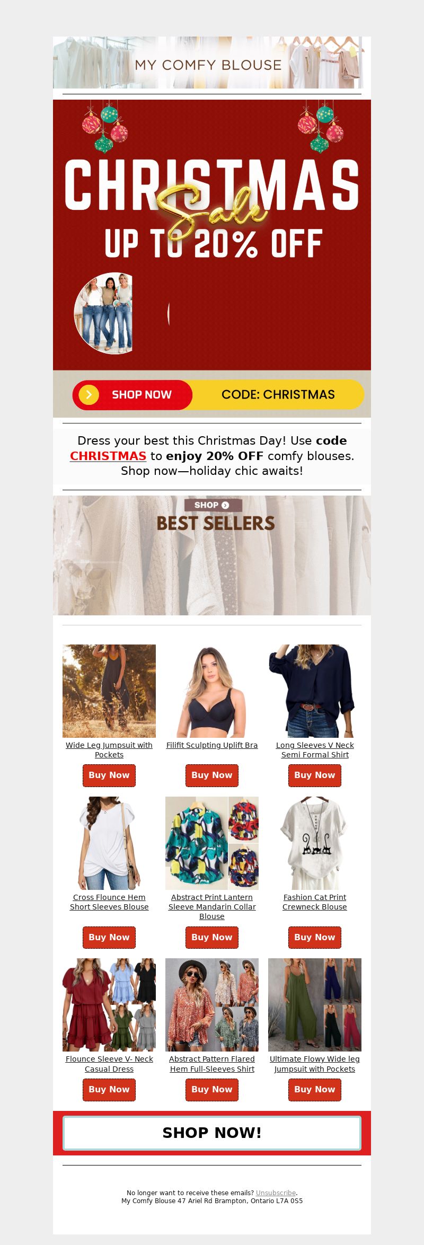Click the red SHOP NOW banner button
Viewport: 424px width, 1245px height.
132,395
